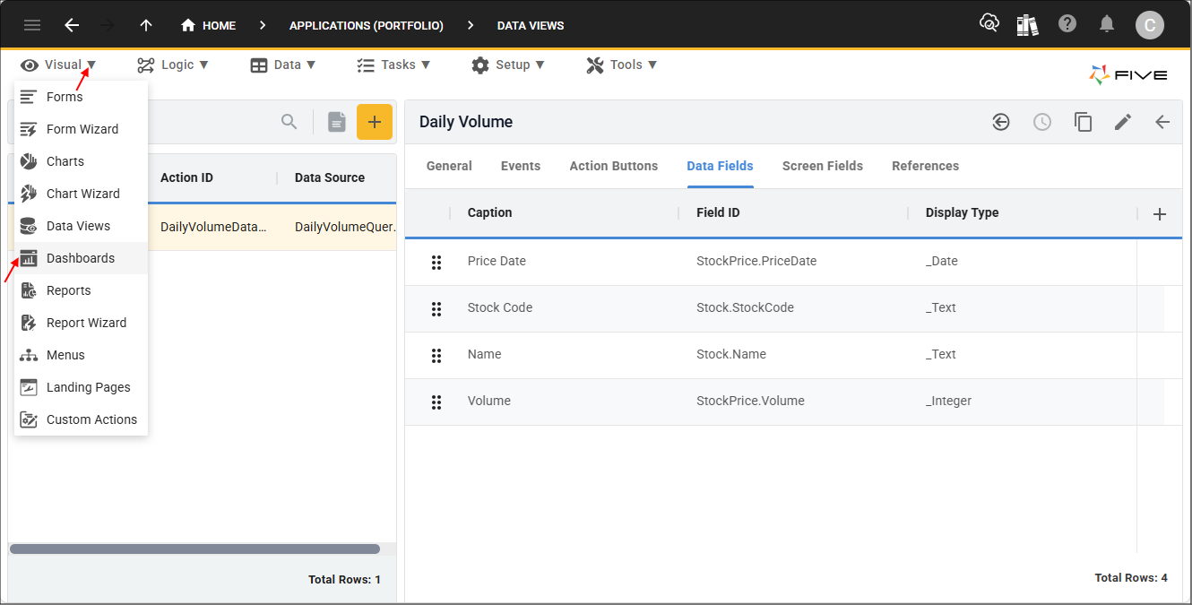Copy the Daily Volume record

(x=1084, y=122)
